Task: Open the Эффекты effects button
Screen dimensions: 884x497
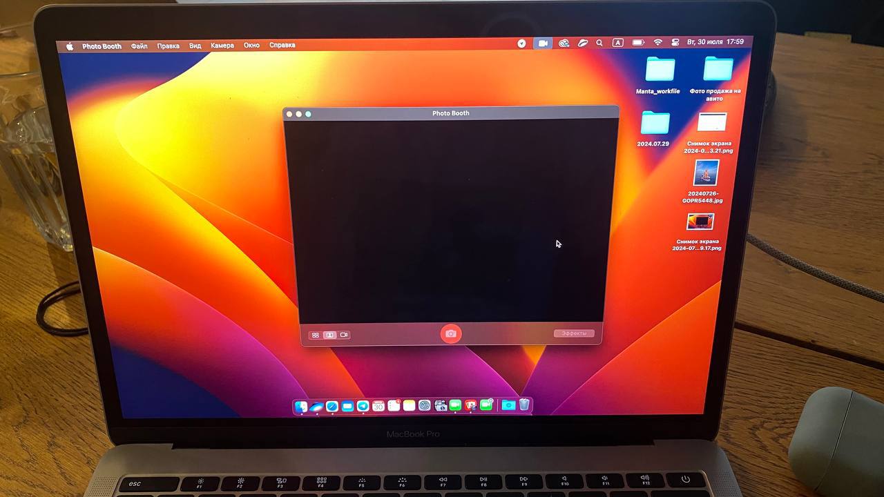Action: click(574, 333)
